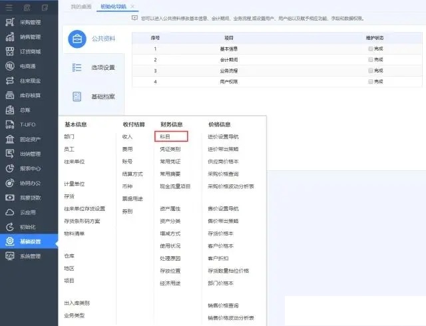Click third icon in sidebar header
This screenshot has height=326, width=426.
(45, 7)
